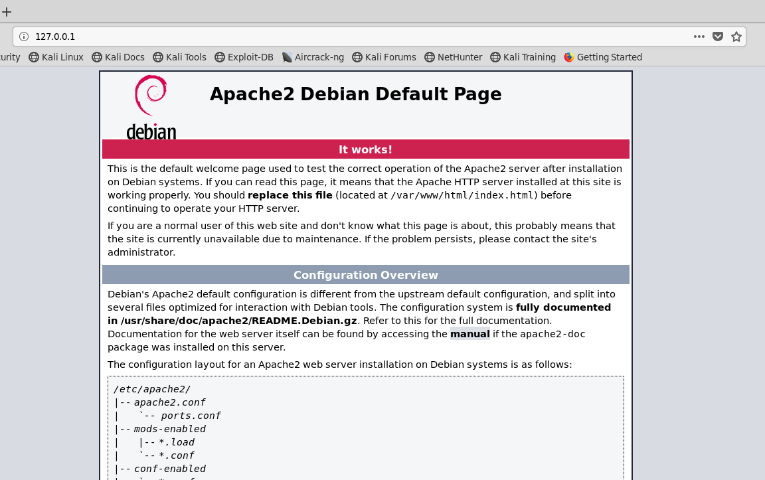Viewport: 765px width, 480px height.
Task: Bookmark this page with the star icon
Action: pos(736,37)
